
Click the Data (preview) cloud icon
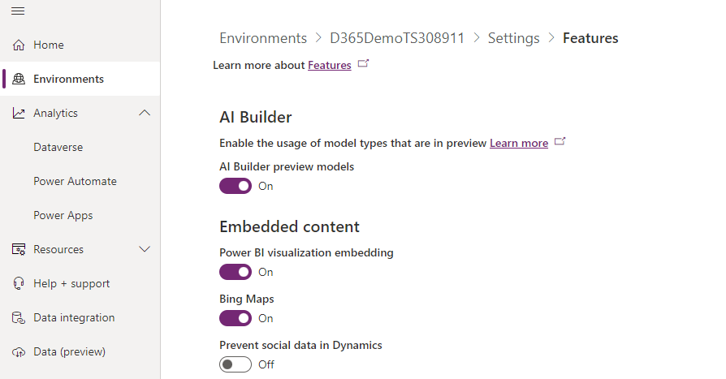(x=19, y=352)
